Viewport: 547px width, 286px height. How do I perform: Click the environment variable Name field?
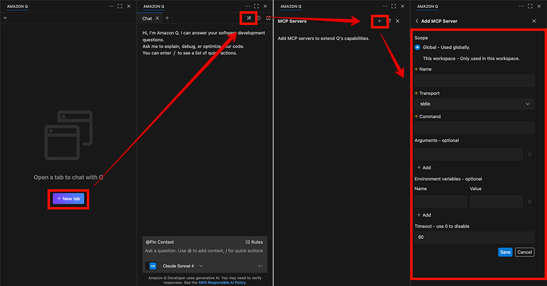(x=441, y=202)
